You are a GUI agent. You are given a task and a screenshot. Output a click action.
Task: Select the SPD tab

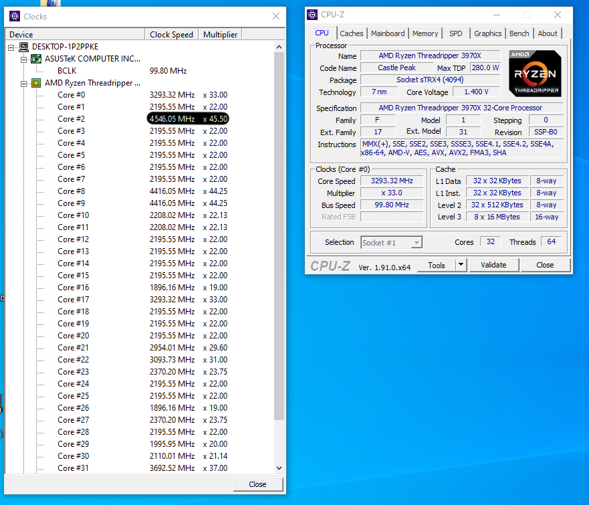click(456, 33)
